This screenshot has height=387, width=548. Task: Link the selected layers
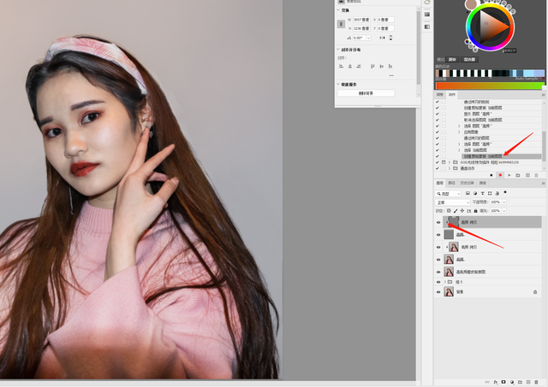[x=487, y=382]
